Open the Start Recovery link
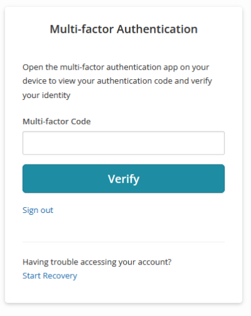This screenshot has height=316, width=251. click(x=50, y=276)
